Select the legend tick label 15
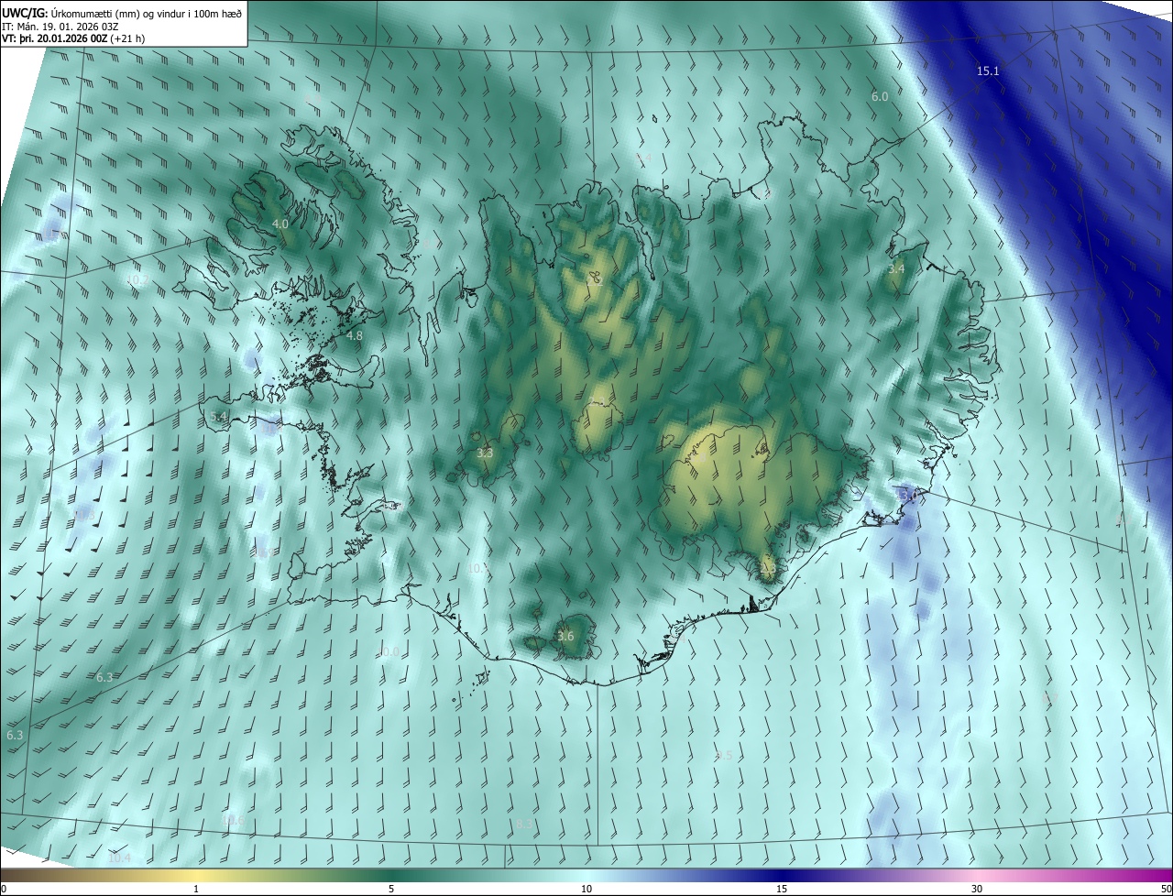 [x=782, y=889]
